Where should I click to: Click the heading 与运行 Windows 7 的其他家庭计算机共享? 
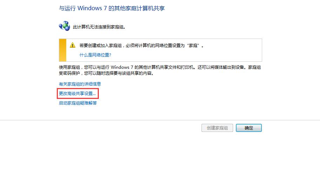pyautogui.click(x=112, y=8)
